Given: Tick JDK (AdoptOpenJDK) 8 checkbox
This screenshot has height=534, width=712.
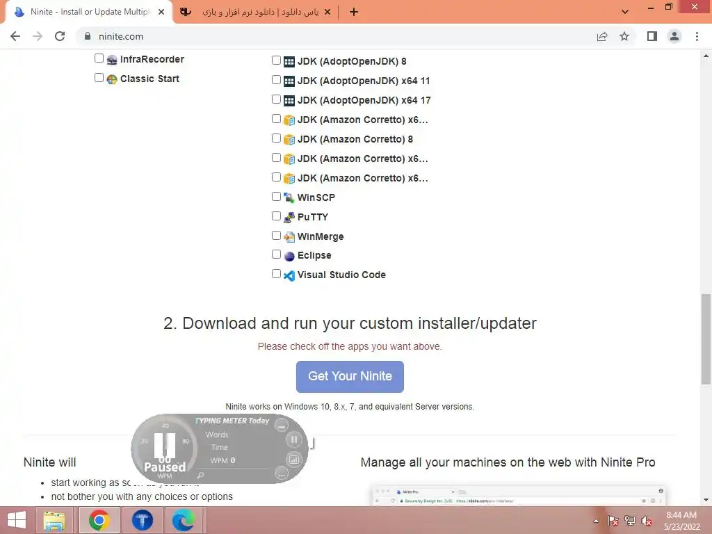Looking at the screenshot, I should pos(276,60).
